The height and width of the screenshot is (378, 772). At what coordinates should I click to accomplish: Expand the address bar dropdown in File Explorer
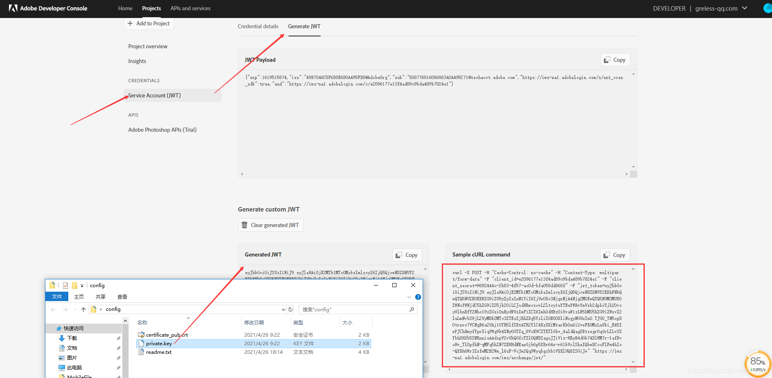click(283, 309)
